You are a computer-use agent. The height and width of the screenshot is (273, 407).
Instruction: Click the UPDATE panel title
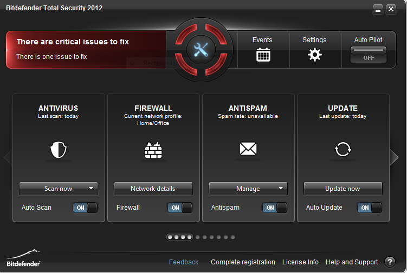pos(343,108)
